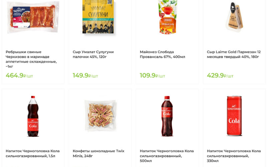Select the 429.9₽/шт Parmesan price label
Screen dimensions: 267x167
click(x=220, y=75)
